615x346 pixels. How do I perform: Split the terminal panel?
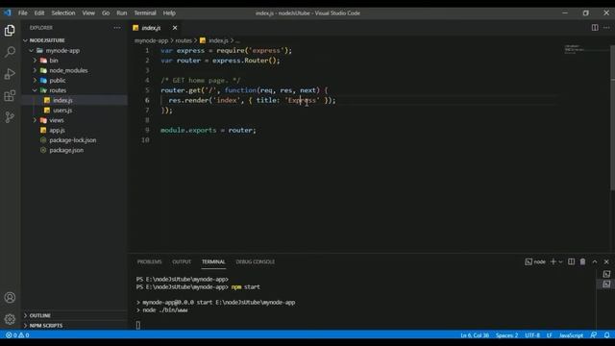coord(571,261)
